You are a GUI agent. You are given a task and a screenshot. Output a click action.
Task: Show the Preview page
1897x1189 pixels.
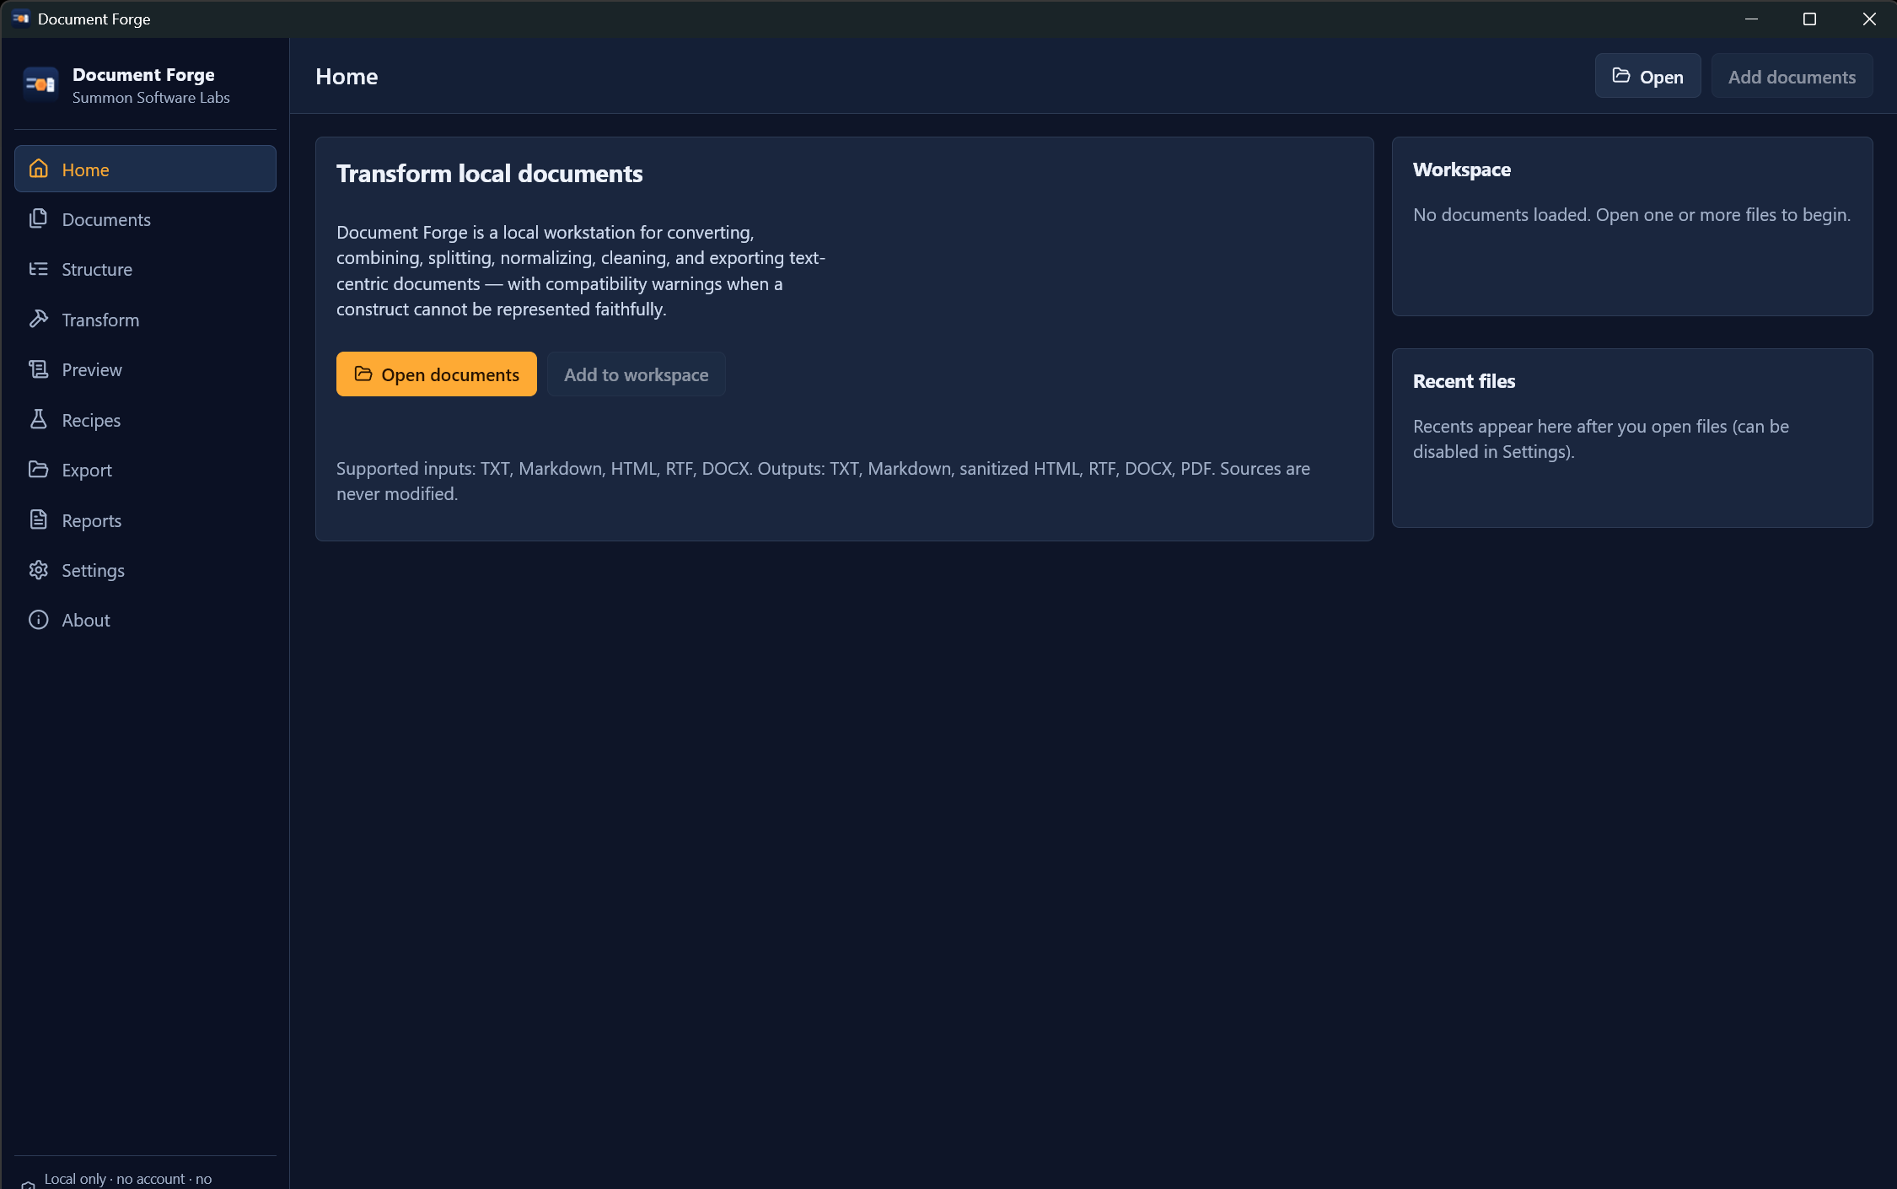click(x=145, y=369)
